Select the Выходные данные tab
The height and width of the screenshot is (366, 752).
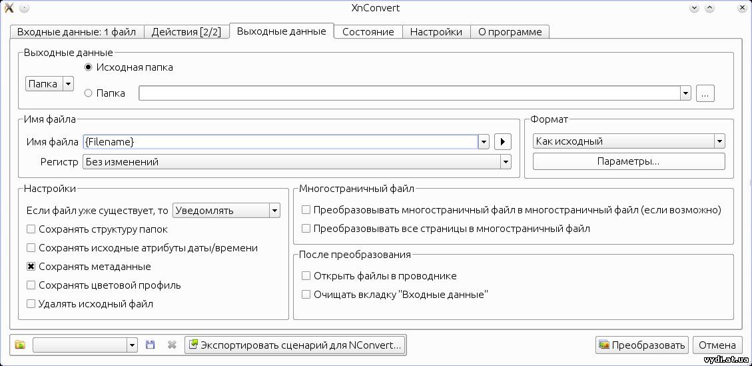pyautogui.click(x=282, y=31)
